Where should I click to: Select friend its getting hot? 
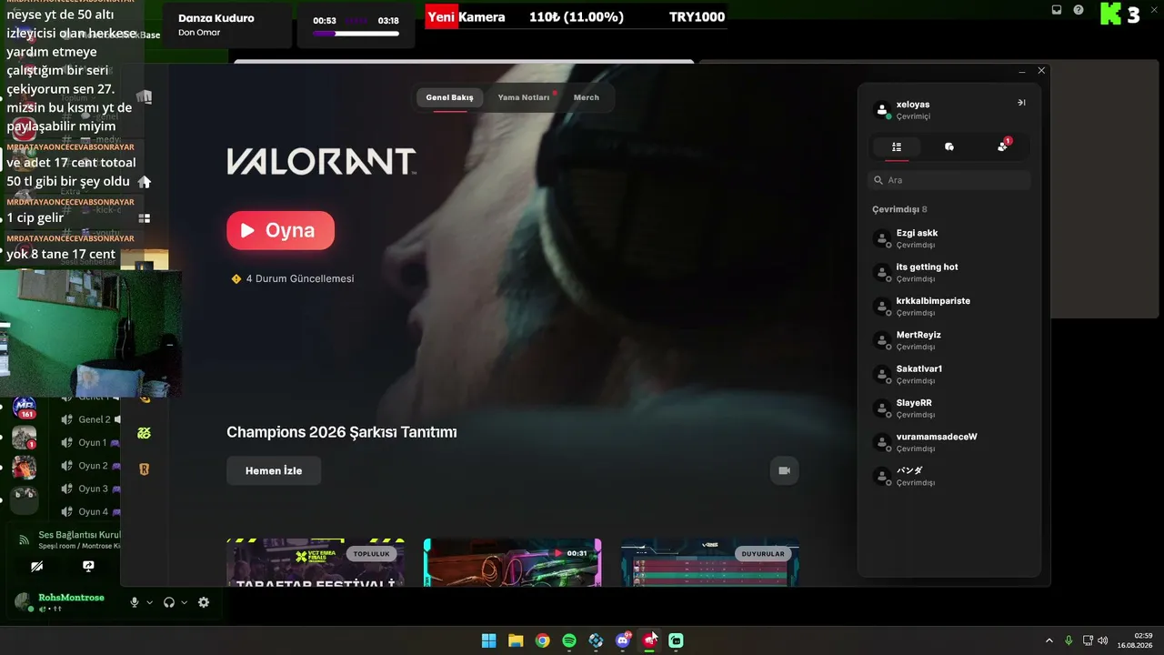pyautogui.click(x=949, y=272)
